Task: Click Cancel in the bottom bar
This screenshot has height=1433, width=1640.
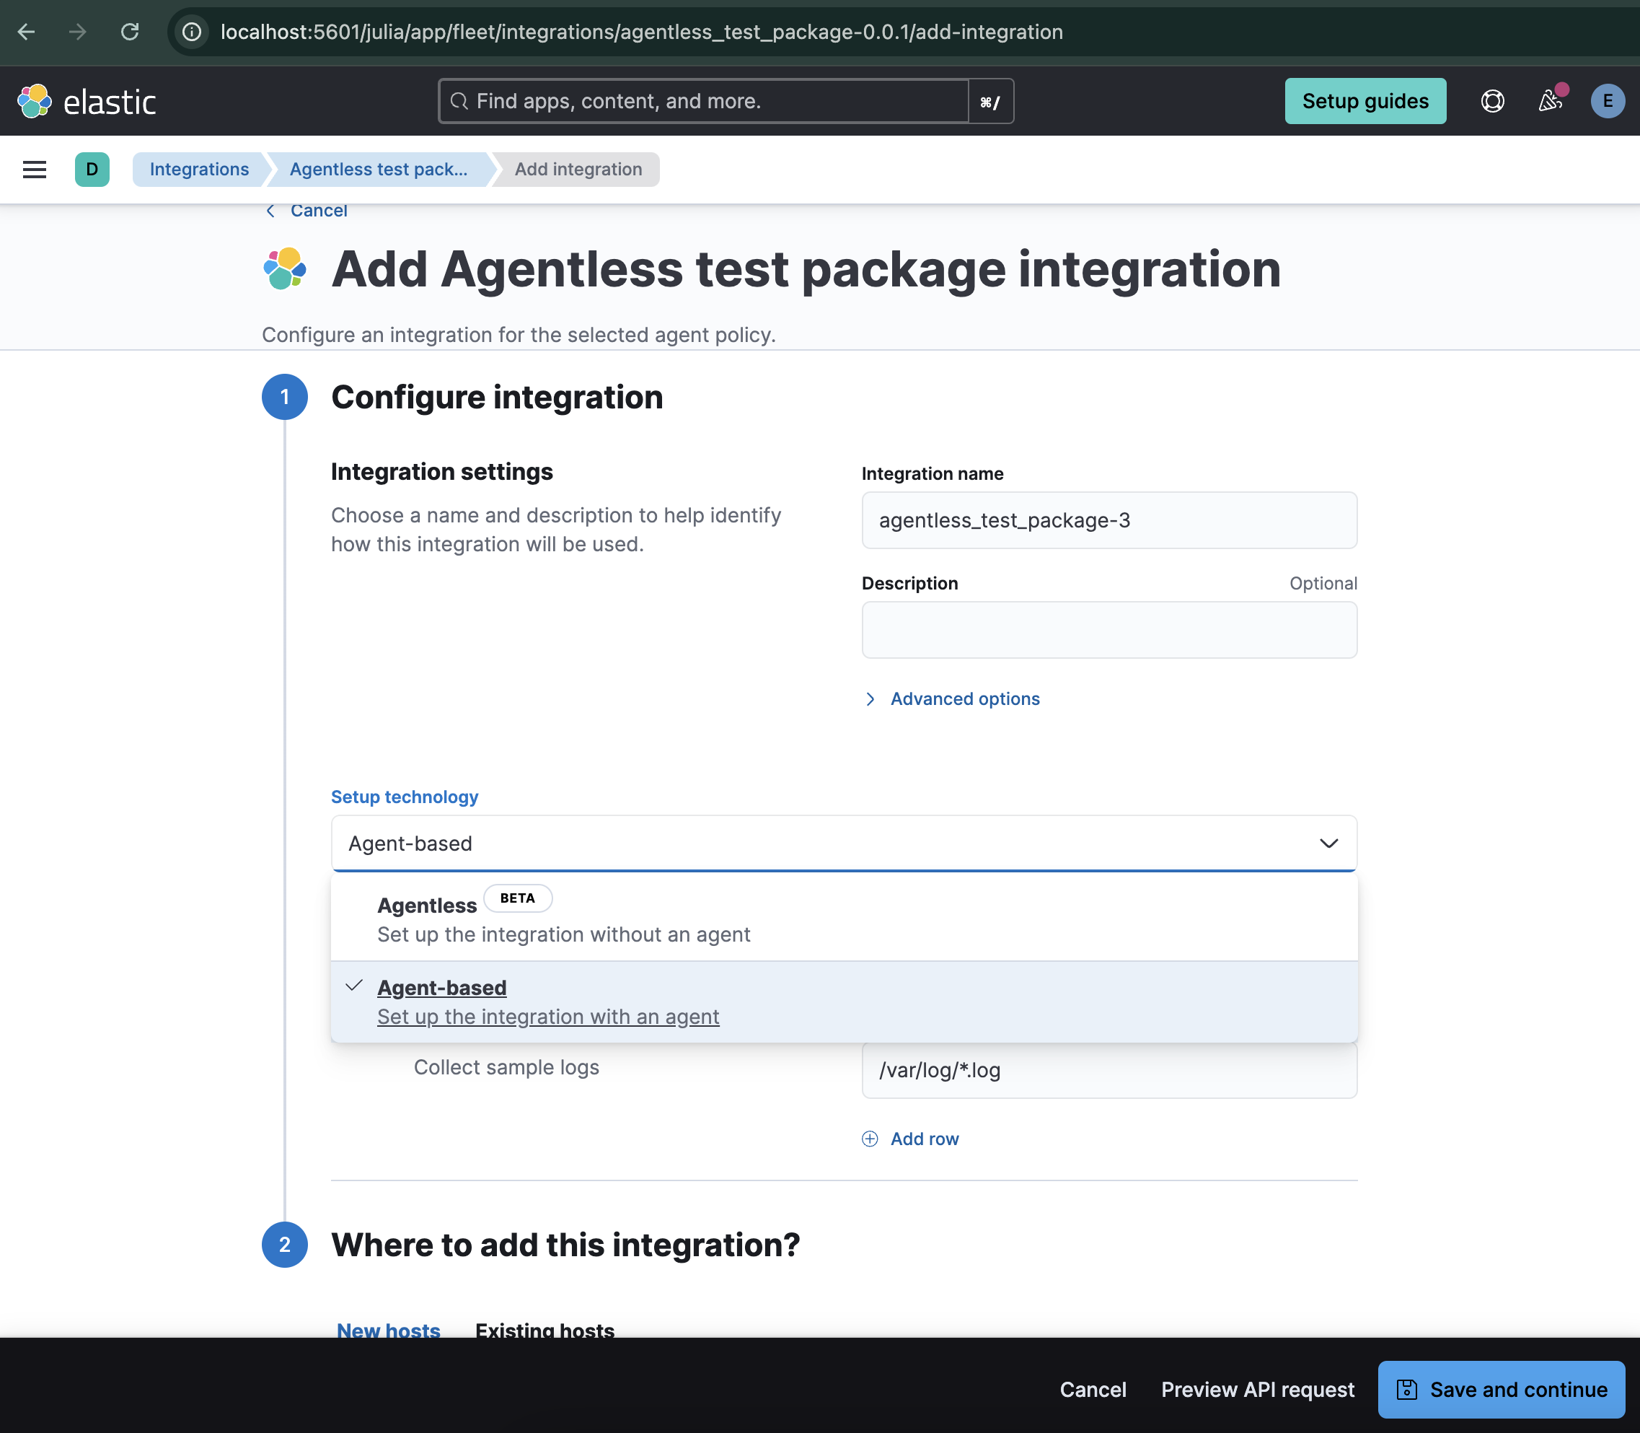Action: (1093, 1390)
